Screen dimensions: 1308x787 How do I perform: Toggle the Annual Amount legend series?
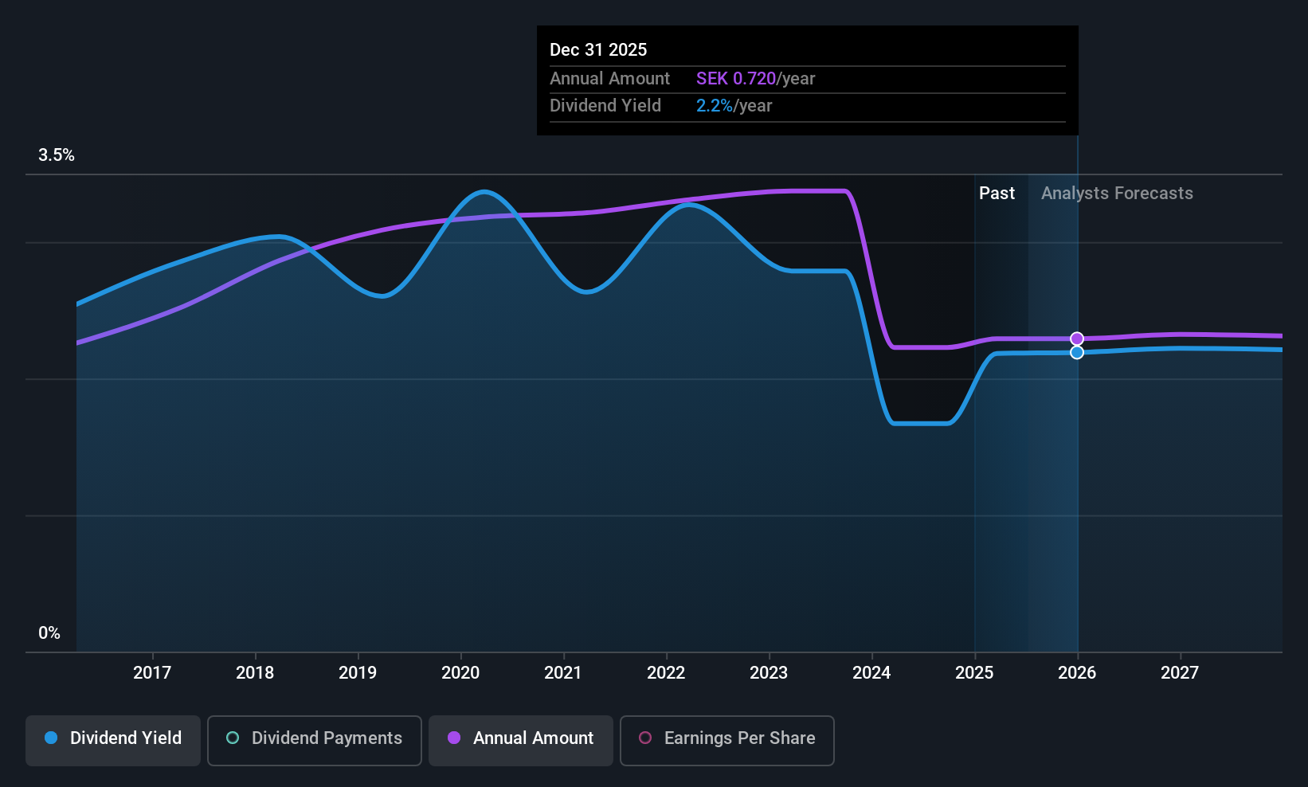[x=521, y=741]
